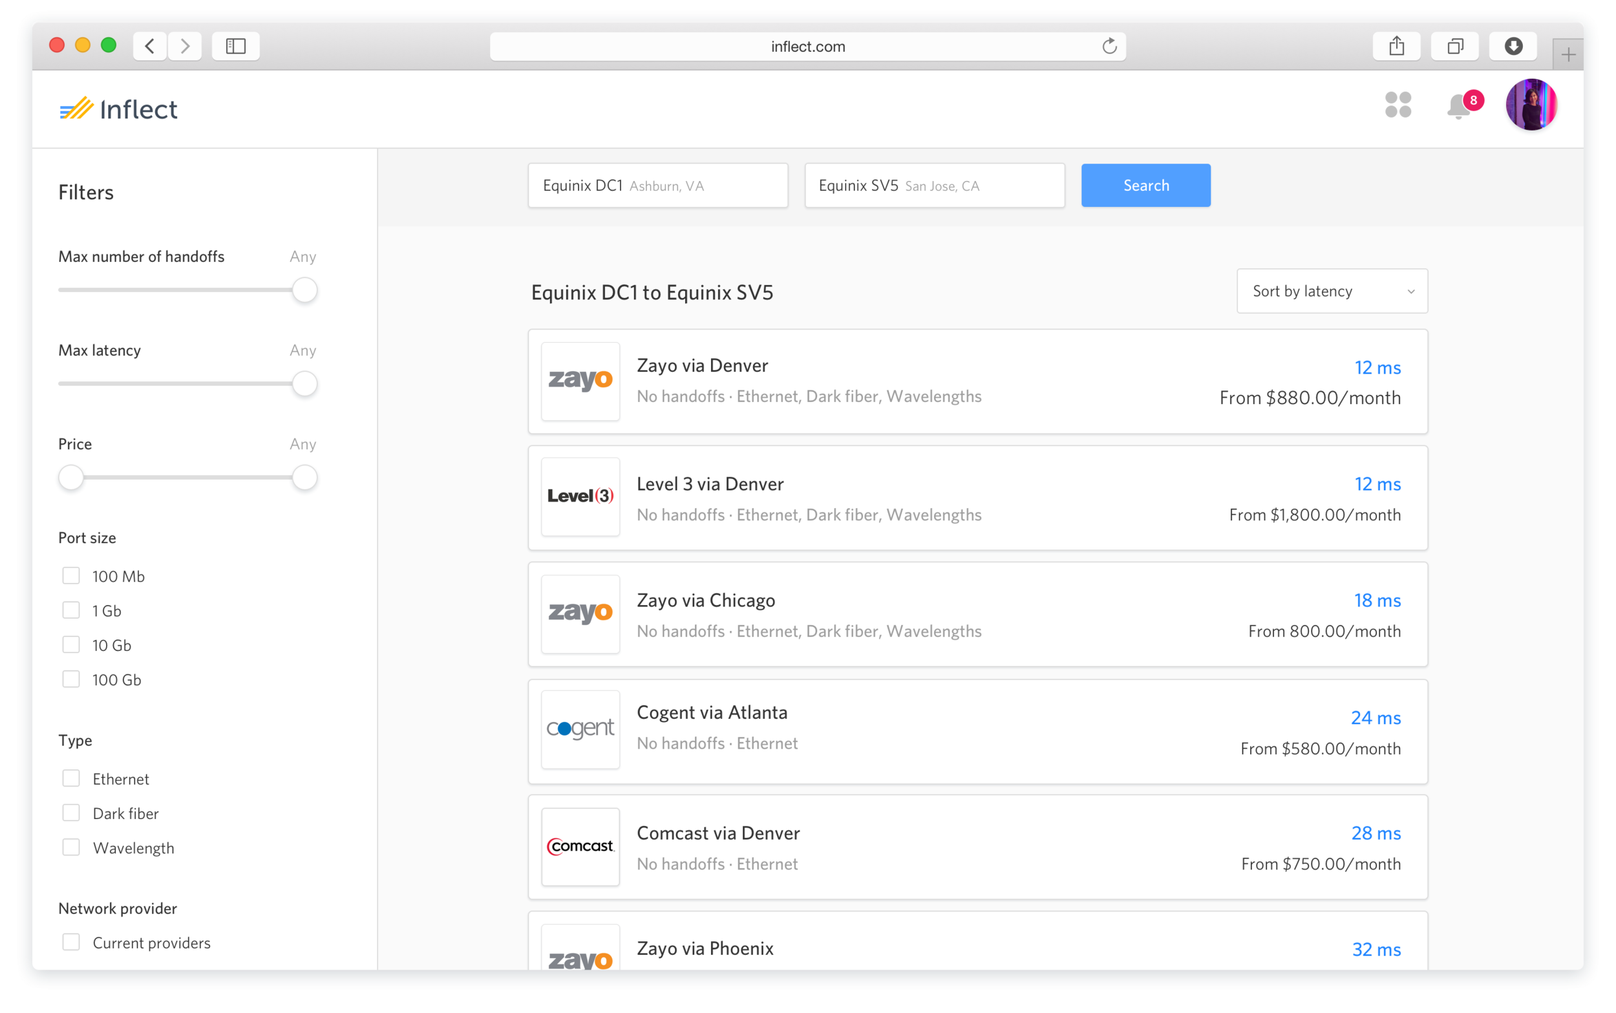1616x1013 pixels.
Task: Check the Current providers filter
Action: (71, 942)
